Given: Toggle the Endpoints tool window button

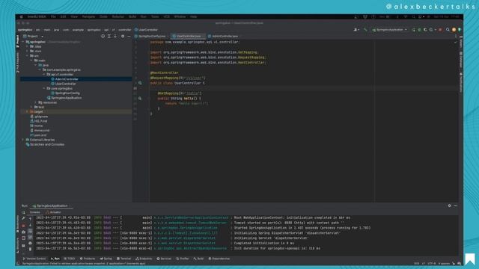Looking at the screenshot, I should coord(144,259).
